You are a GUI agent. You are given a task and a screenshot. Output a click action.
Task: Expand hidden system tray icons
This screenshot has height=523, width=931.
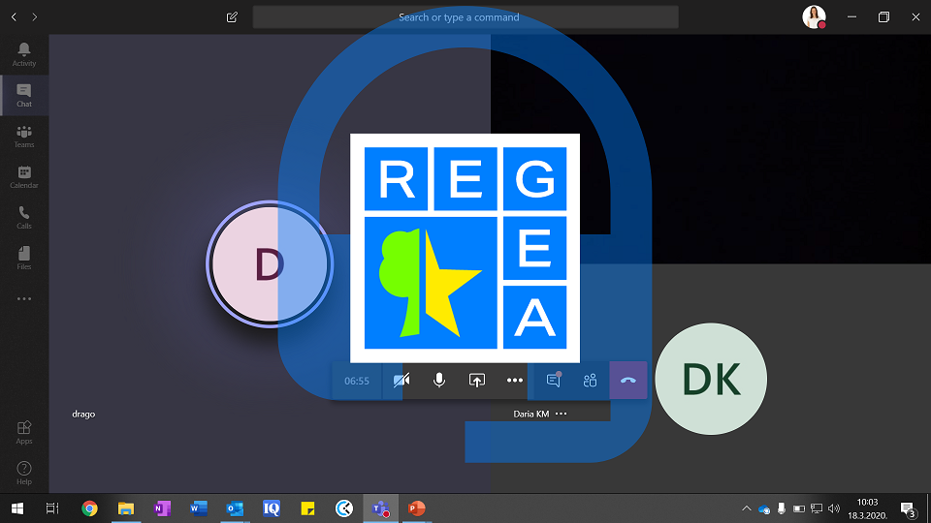pyautogui.click(x=747, y=508)
